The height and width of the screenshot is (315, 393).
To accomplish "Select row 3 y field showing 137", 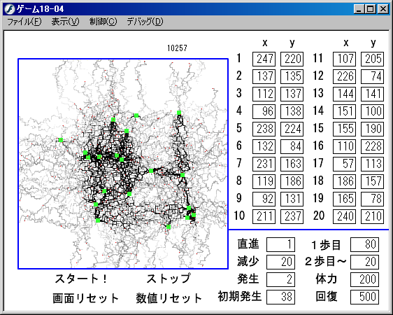I will click(x=292, y=94).
